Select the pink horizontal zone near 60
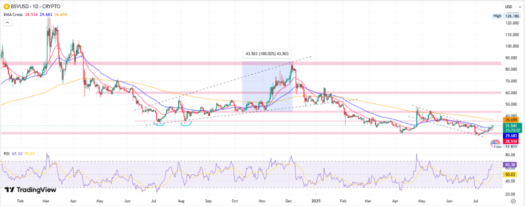Screen dimensions: 525x206 click(x=298, y=93)
